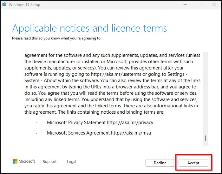222x174 pixels.
Task: Click the "Windows 11 Setup" title text
Action: tap(24, 5)
